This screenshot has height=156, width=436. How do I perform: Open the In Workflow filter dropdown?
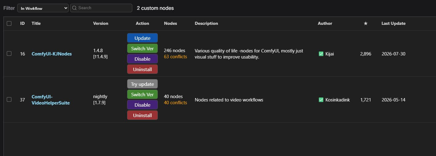[43, 8]
